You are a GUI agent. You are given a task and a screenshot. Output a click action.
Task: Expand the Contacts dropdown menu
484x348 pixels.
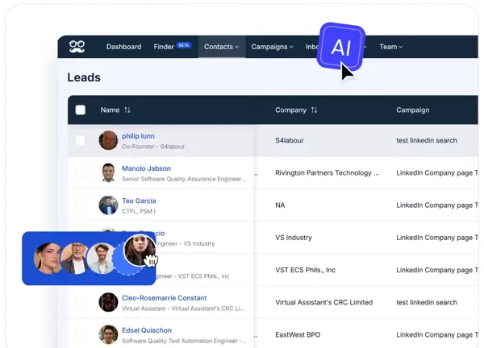221,47
